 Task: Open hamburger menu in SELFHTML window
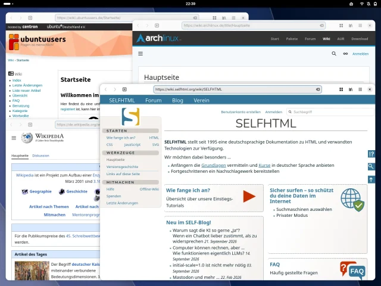point(360,89)
